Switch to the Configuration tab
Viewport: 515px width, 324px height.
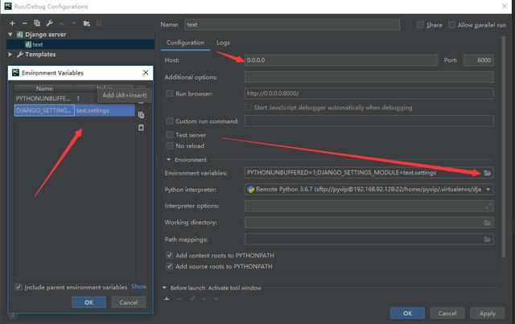(x=185, y=43)
